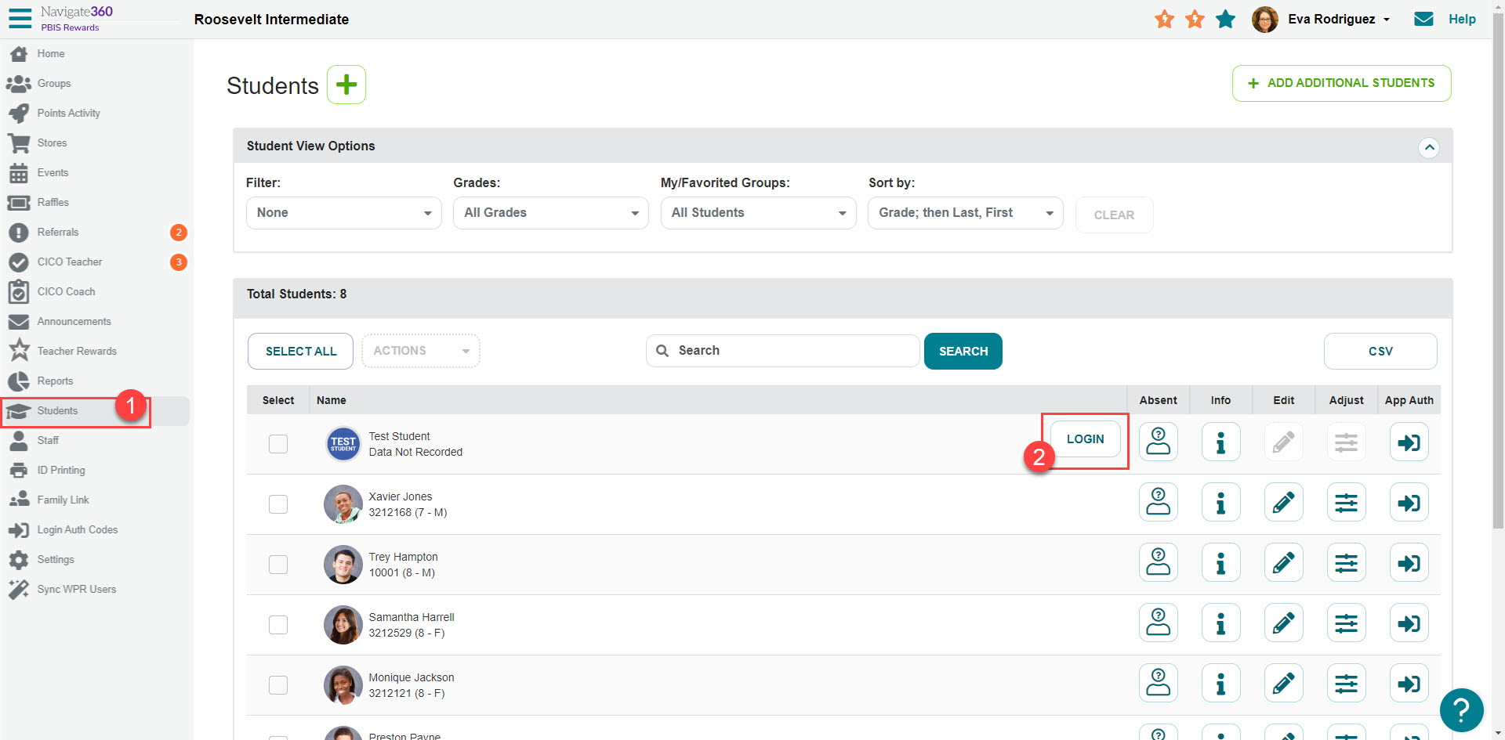
Task: Mark Xavier Jones absent with Absent icon
Action: point(1158,503)
